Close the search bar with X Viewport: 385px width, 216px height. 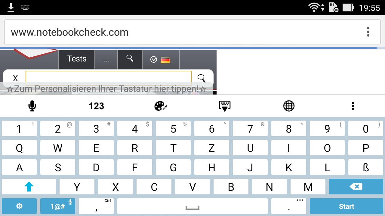point(15,78)
